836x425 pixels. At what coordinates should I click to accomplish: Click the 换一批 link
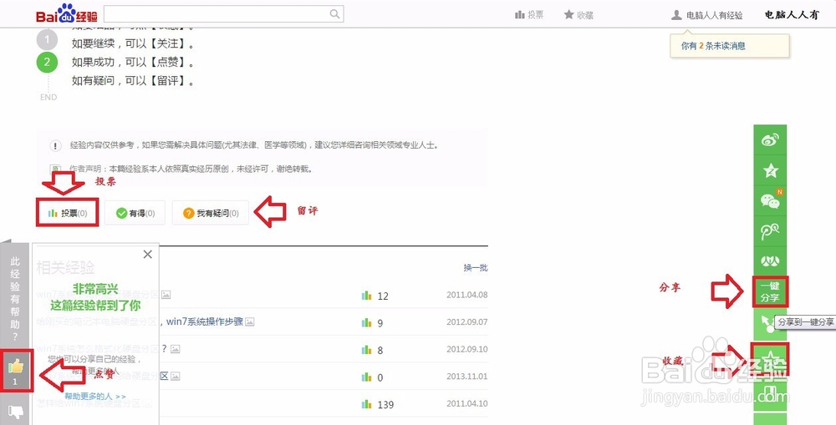[x=476, y=267]
